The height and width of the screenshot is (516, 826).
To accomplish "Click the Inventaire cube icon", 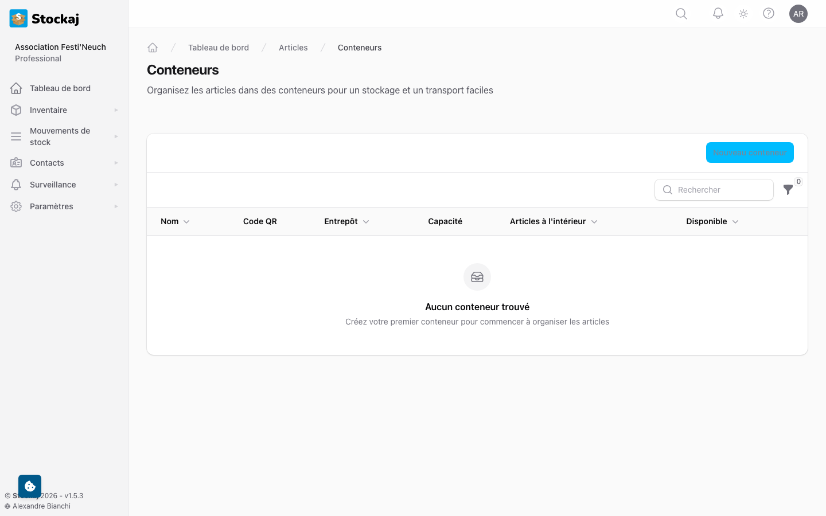I will pyautogui.click(x=16, y=110).
